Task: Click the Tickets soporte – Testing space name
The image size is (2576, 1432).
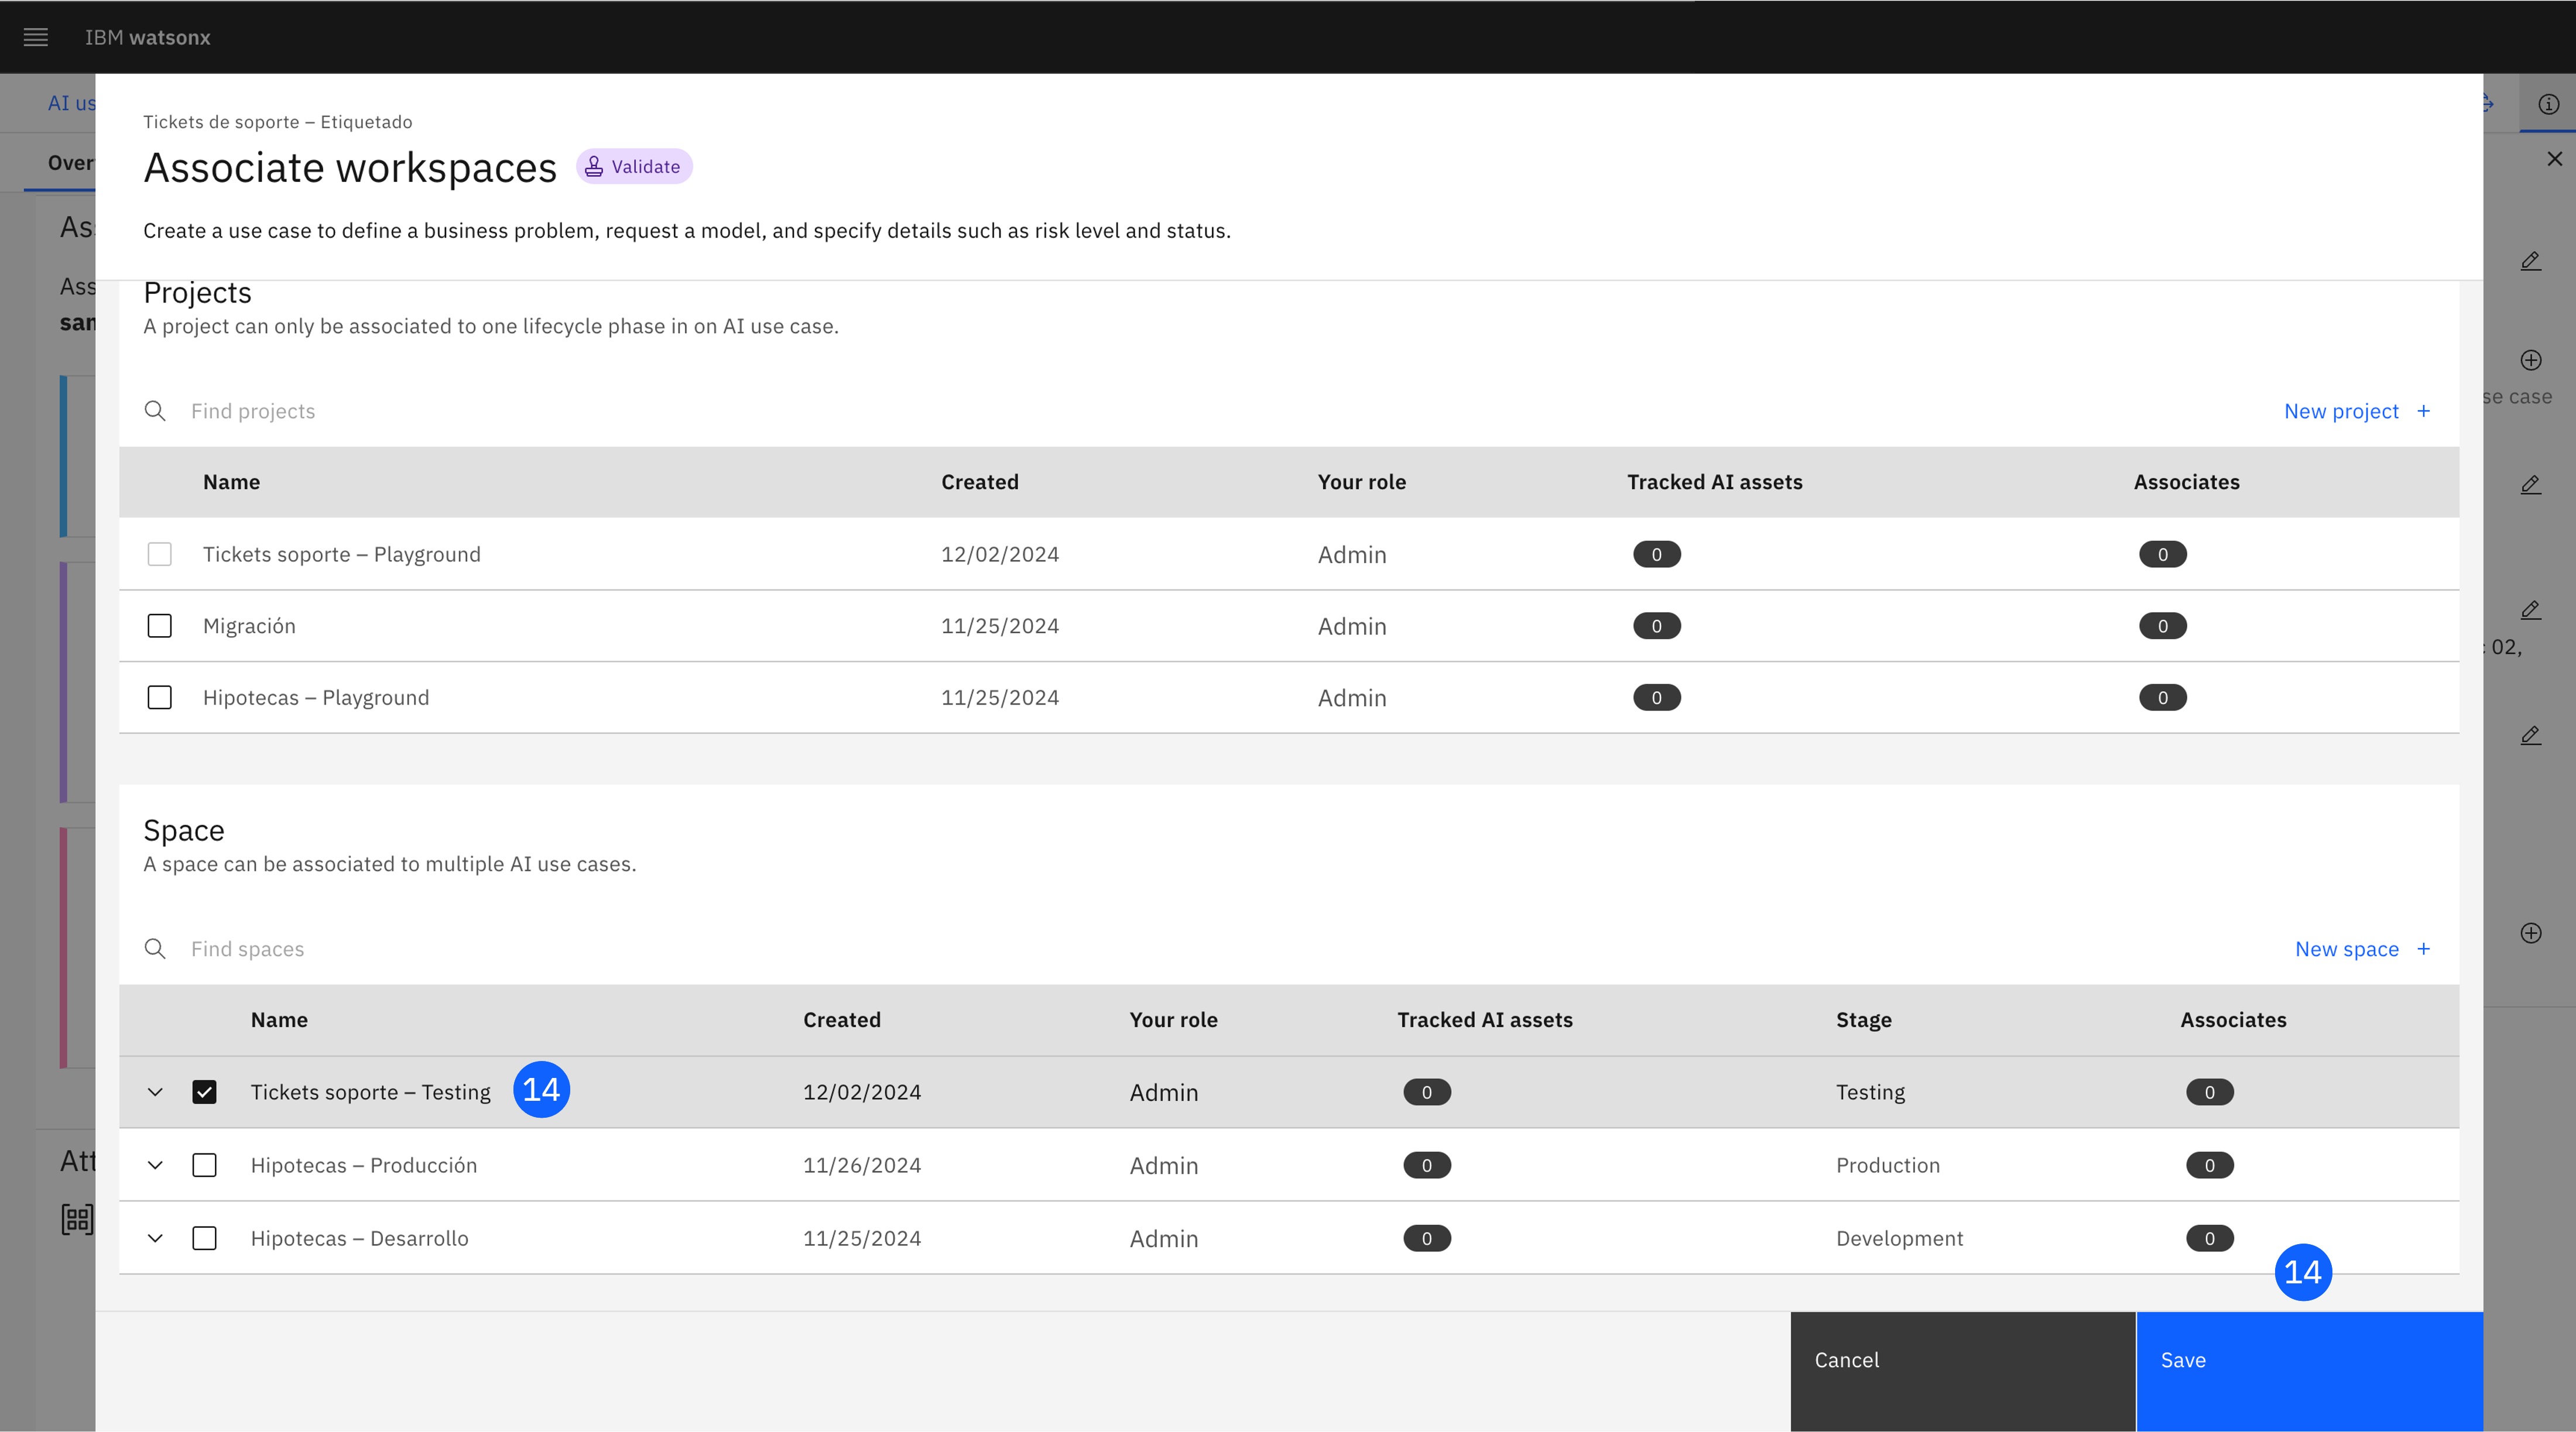Action: (x=370, y=1091)
